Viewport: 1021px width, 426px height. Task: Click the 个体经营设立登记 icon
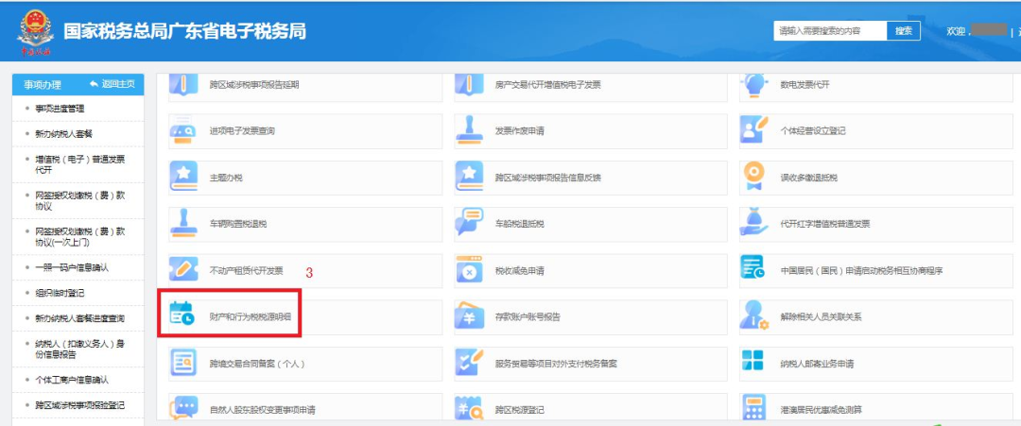pos(754,130)
